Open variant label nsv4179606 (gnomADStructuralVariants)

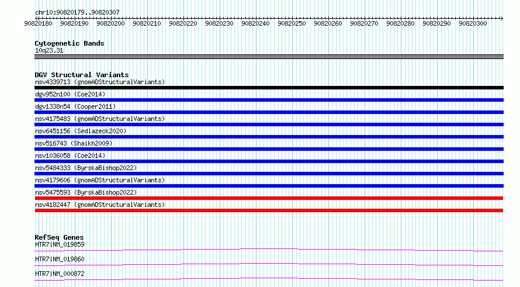(x=100, y=180)
